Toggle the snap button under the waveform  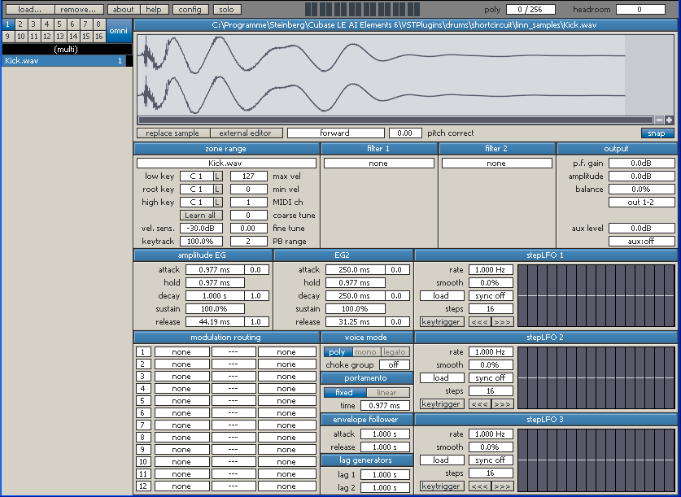click(x=657, y=133)
